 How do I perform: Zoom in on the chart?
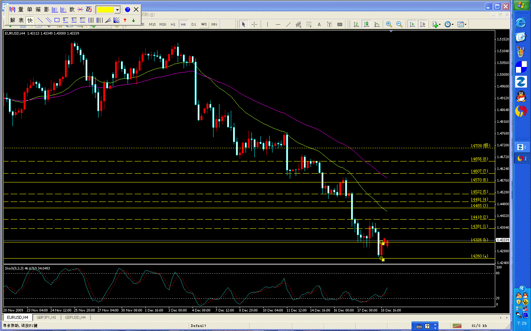click(389, 24)
